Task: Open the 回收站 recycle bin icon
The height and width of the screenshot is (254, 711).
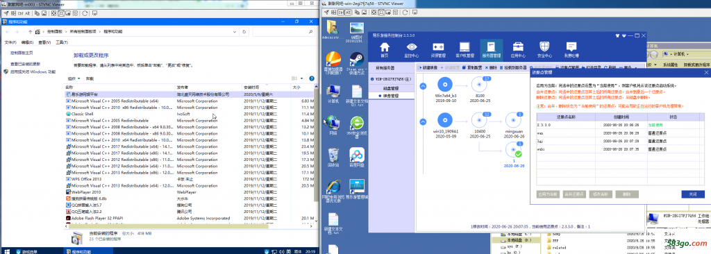Action: [x=333, y=155]
